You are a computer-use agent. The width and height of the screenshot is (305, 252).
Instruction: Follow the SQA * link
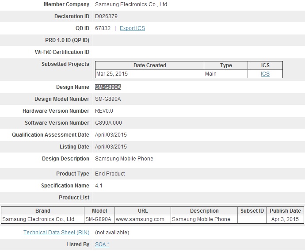tap(102, 244)
